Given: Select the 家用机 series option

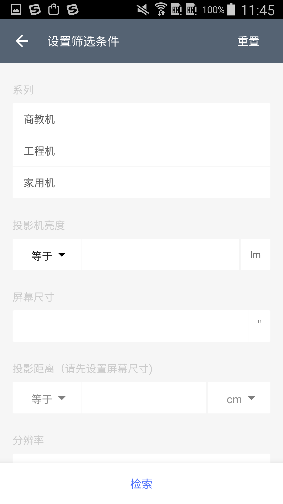Looking at the screenshot, I should tap(141, 183).
